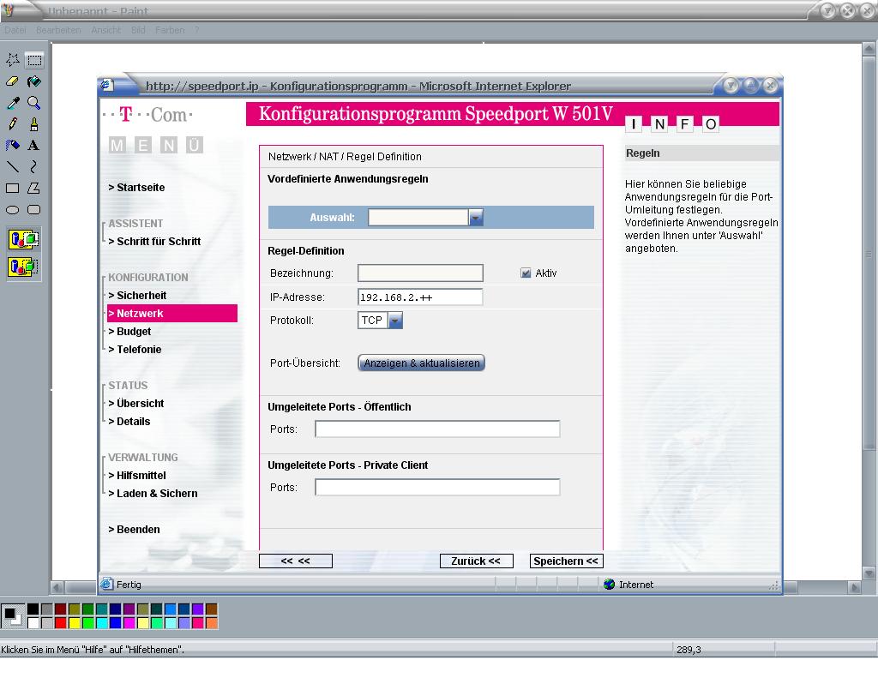Screen dimensions: 878x690
Task: Pick the bright red palette color
Action: (60, 623)
